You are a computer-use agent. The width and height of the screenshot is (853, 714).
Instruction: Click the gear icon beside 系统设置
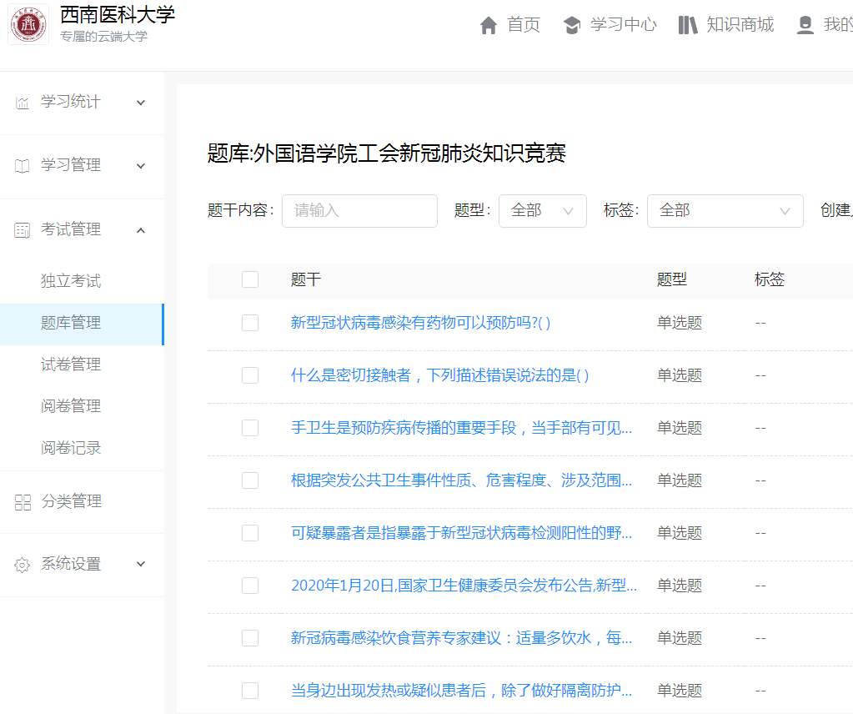(23, 565)
